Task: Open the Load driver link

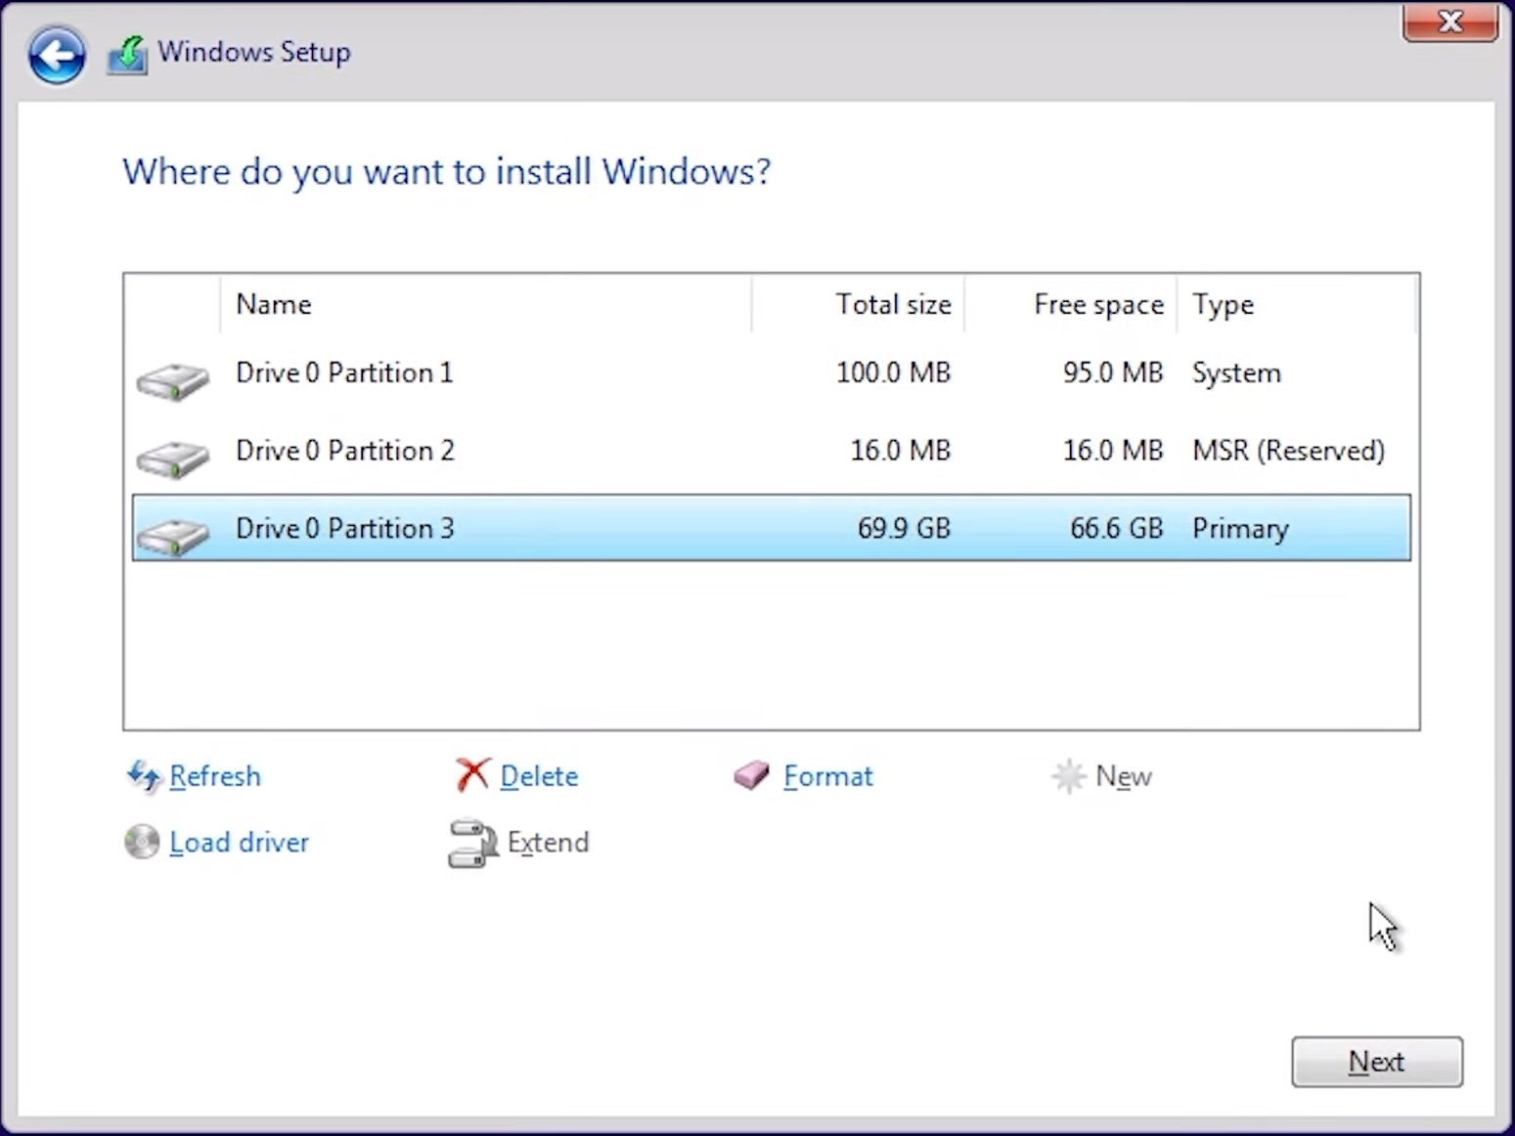Action: point(239,843)
